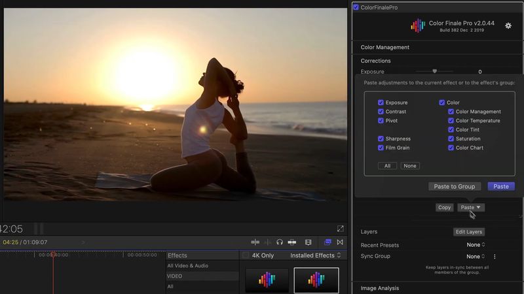Toggle the skimming icon in timeline toolbar
524x294 pixels.
[x=255, y=242]
